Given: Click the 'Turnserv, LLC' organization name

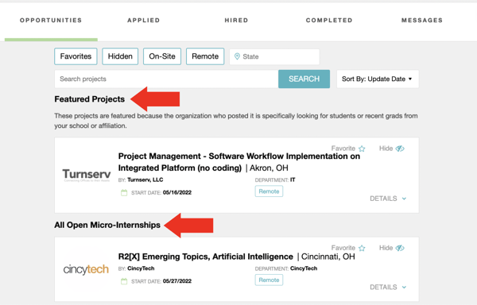Looking at the screenshot, I should point(145,180).
